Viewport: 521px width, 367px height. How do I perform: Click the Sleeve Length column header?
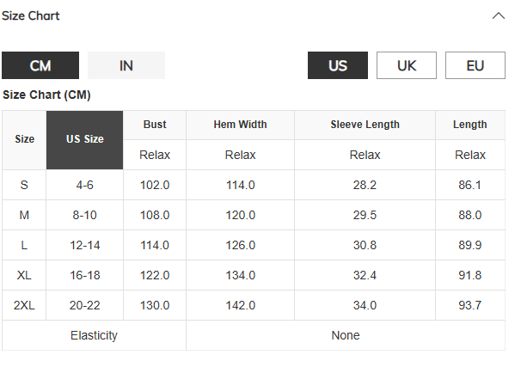pos(365,125)
